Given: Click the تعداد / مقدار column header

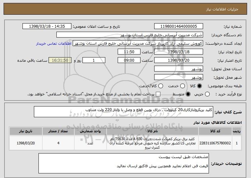Looking at the screenshot, I should coord(58,131).
